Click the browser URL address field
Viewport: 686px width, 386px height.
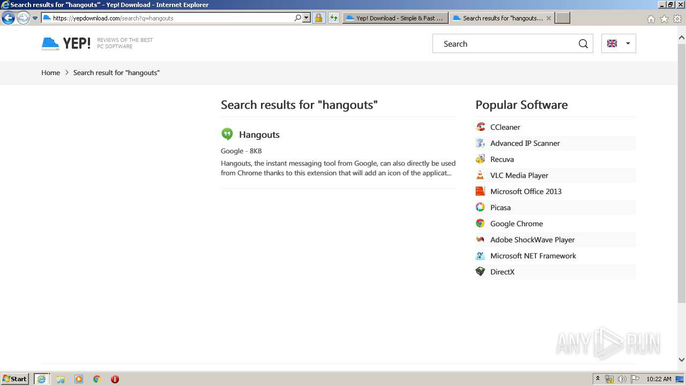[173, 18]
